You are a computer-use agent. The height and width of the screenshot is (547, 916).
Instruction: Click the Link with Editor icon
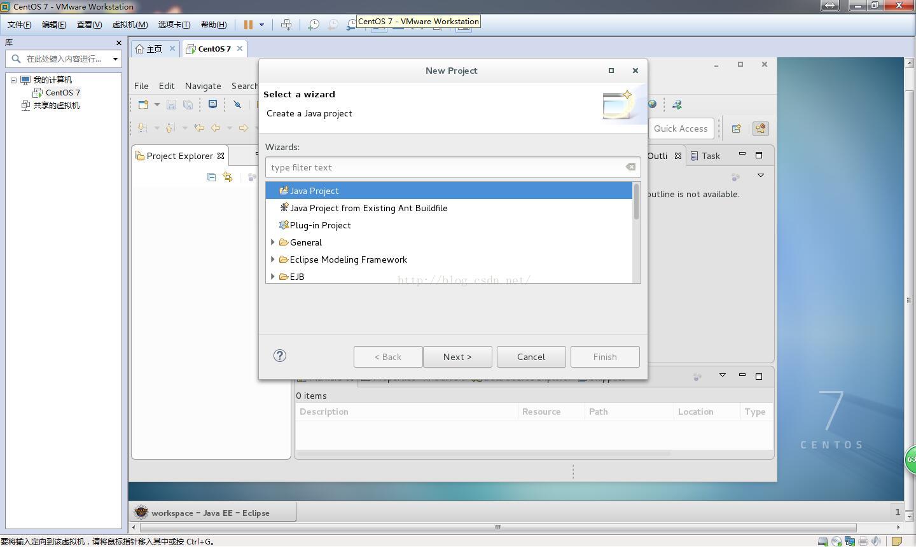[227, 177]
